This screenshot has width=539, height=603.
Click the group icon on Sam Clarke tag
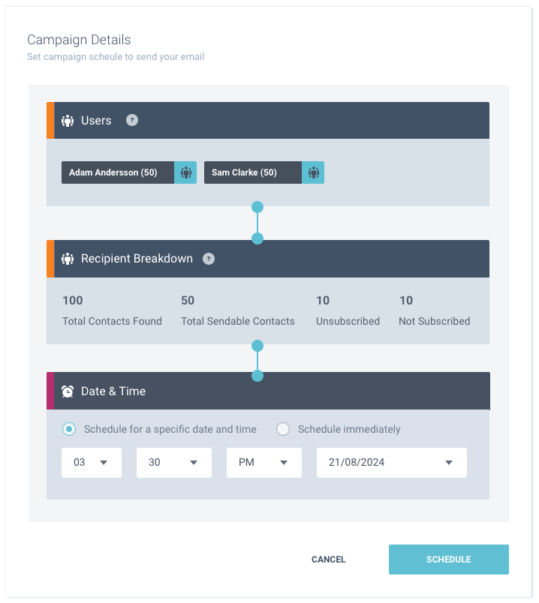pos(313,172)
